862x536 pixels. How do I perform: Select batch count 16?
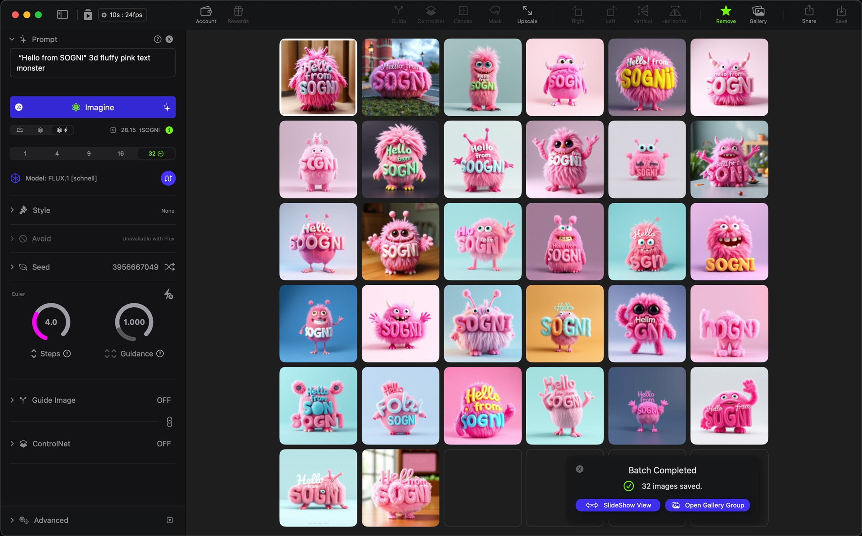(120, 153)
